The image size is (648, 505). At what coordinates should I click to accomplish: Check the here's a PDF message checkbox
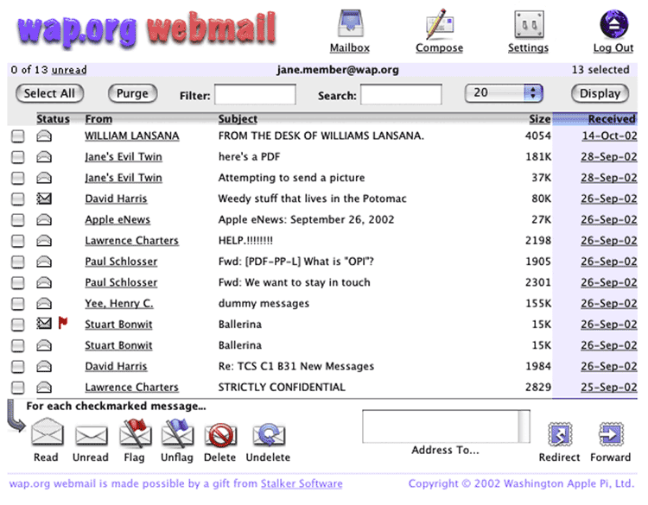(18, 157)
